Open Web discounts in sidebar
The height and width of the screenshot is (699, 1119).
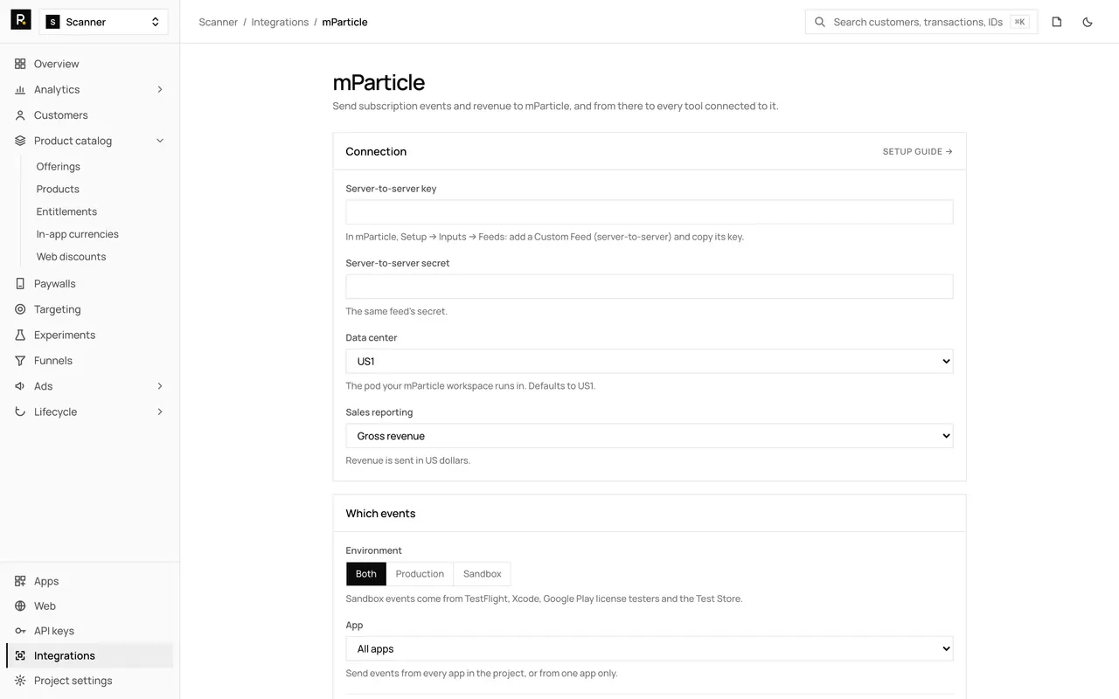tap(71, 257)
